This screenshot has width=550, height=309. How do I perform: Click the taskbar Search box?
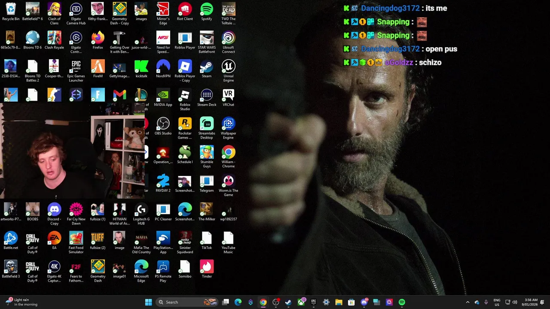pyautogui.click(x=187, y=302)
